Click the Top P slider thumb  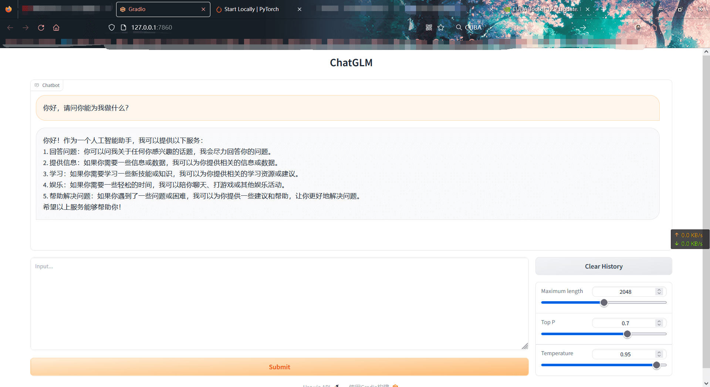(x=627, y=334)
